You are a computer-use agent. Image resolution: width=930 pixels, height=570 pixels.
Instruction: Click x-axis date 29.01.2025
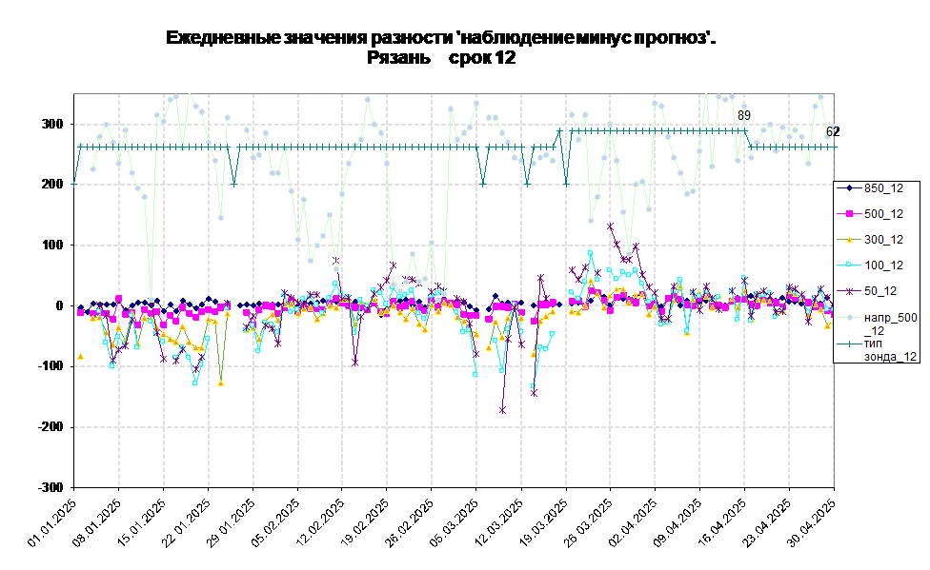pyautogui.click(x=232, y=522)
